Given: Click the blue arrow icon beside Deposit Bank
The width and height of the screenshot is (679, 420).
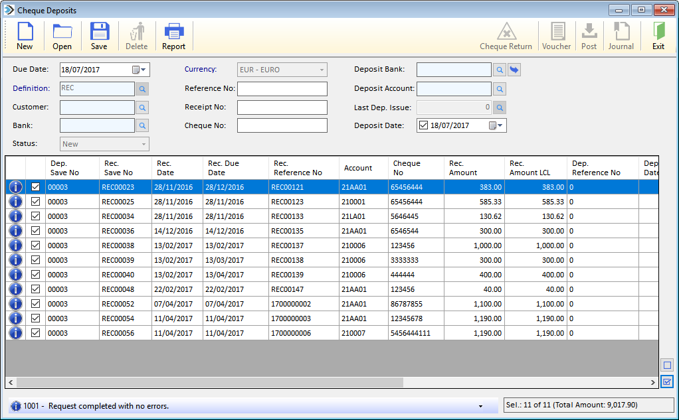Looking at the screenshot, I should click(514, 70).
